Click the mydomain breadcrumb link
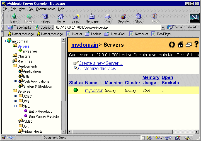 point(85,45)
